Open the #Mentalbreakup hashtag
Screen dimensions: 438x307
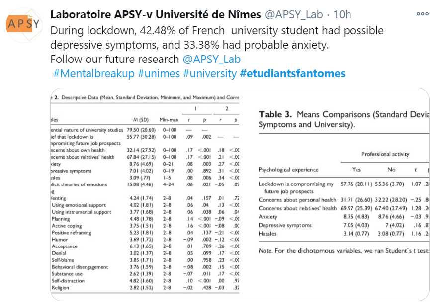[x=93, y=74]
